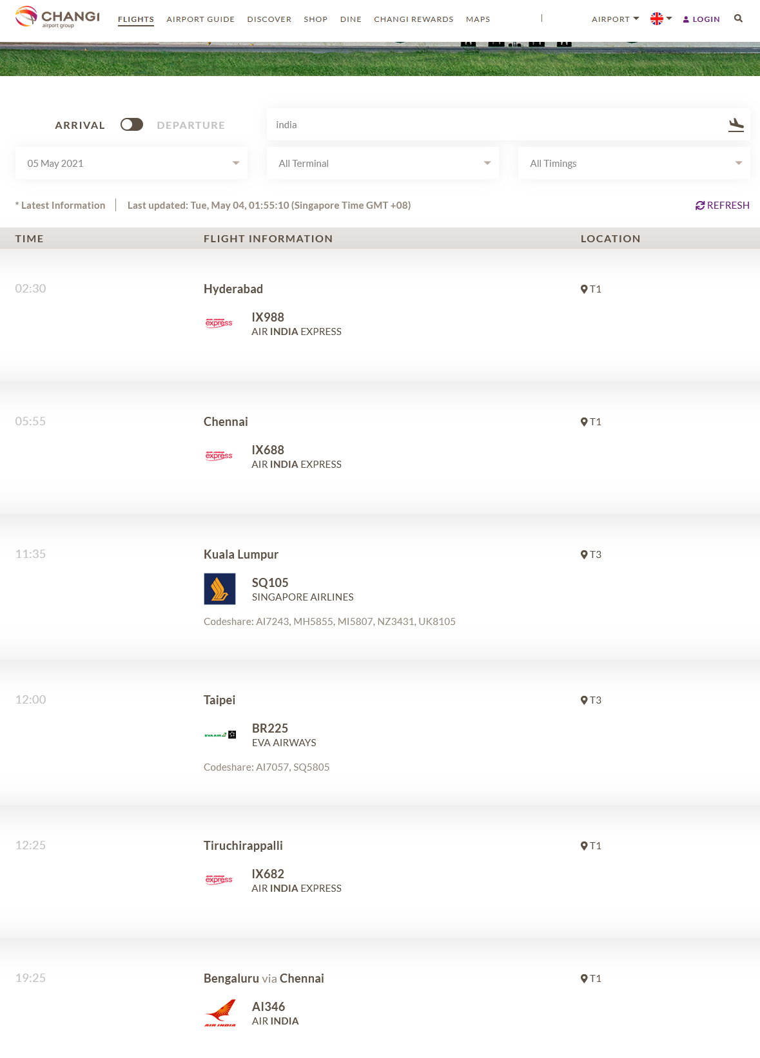Open the All Timings dropdown
This screenshot has height=1058, width=760.
coord(634,164)
